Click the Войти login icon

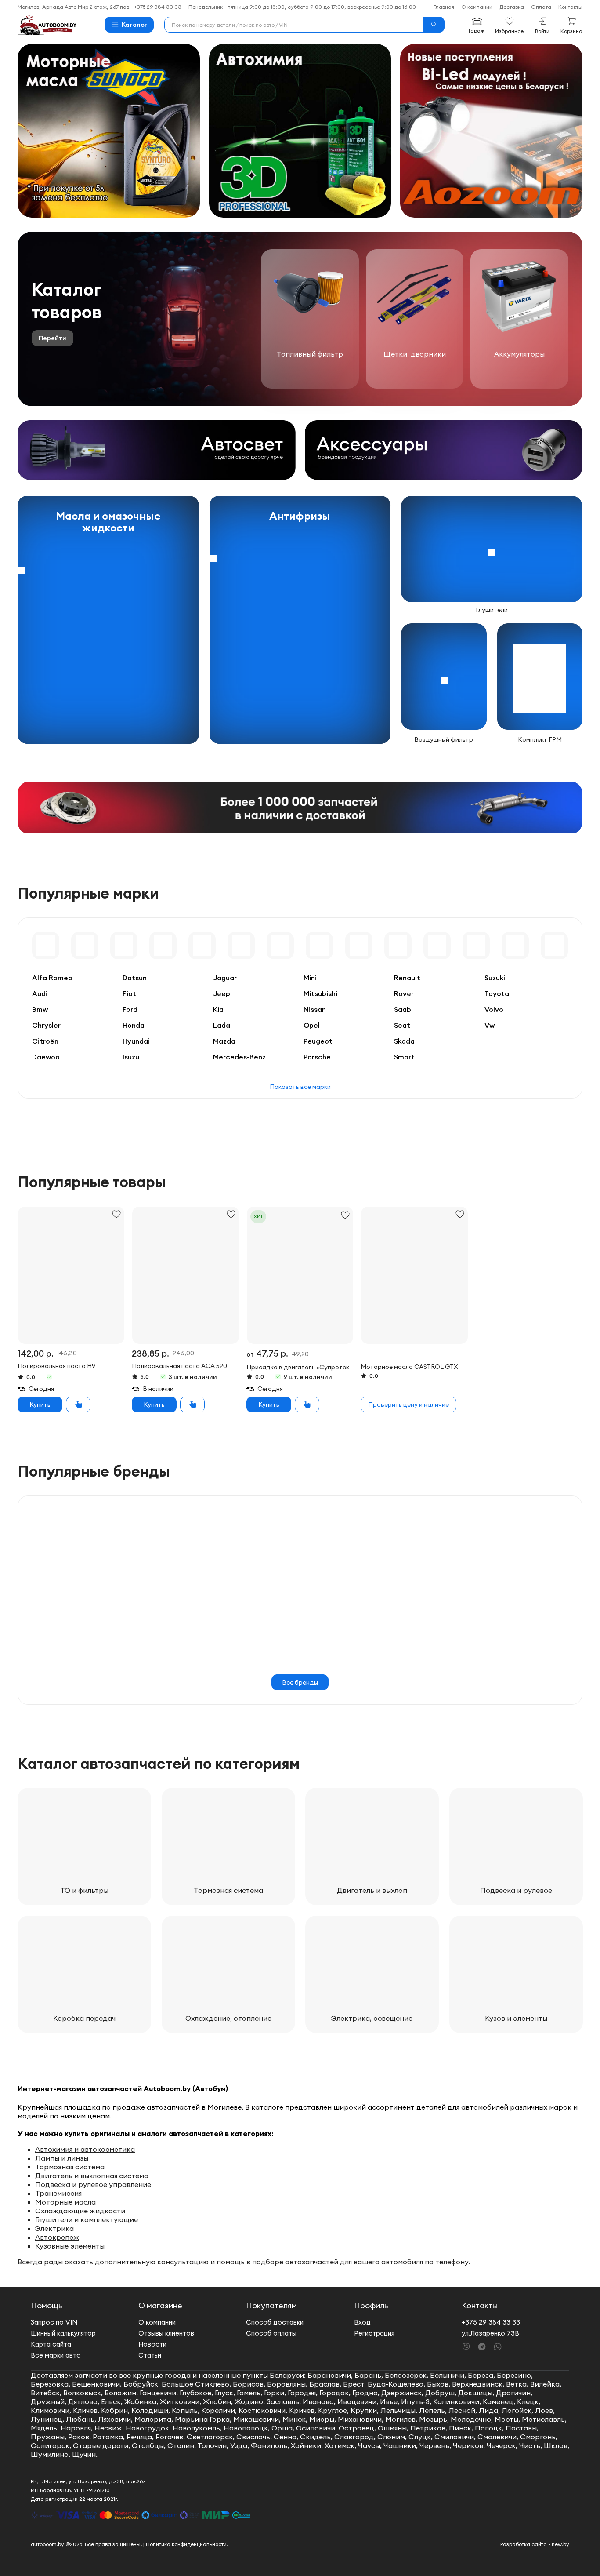click(x=542, y=24)
